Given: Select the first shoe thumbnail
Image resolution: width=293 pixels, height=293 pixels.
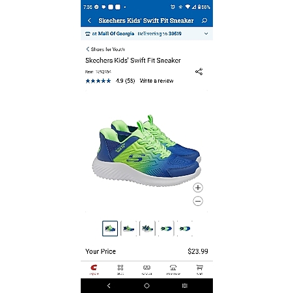Looking at the screenshot, I should pyautogui.click(x=110, y=229).
